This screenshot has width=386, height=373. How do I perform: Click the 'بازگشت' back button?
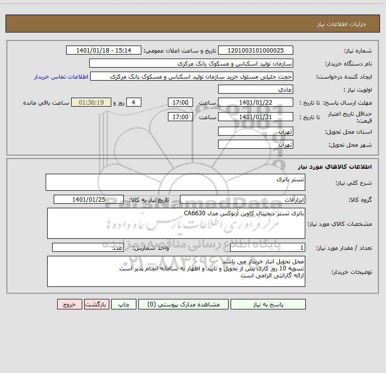(96, 304)
